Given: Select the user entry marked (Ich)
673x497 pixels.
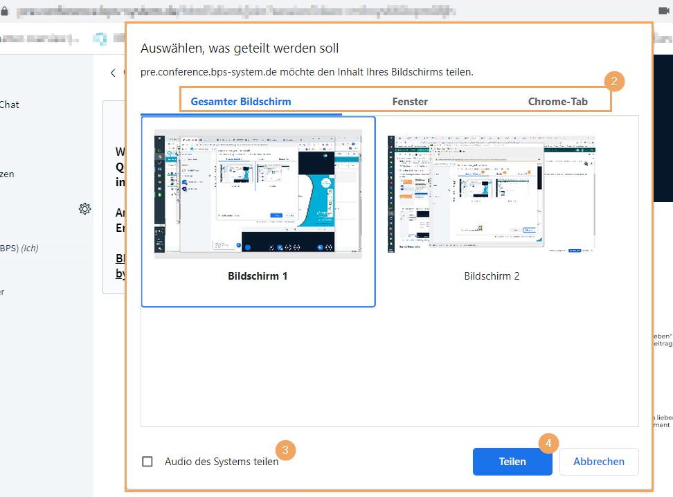Looking at the screenshot, I should pos(19,248).
